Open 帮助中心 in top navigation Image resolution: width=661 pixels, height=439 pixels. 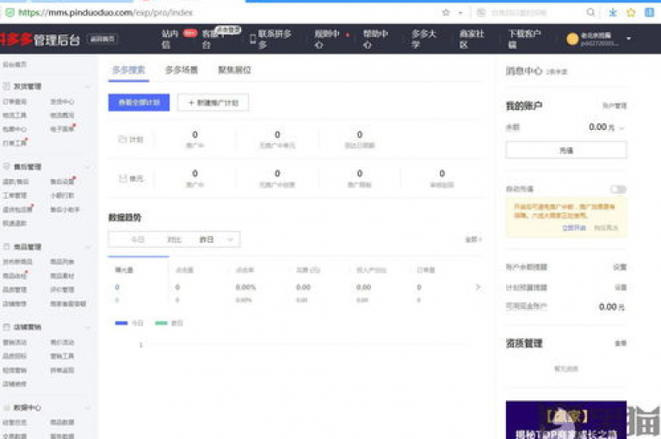click(x=375, y=39)
